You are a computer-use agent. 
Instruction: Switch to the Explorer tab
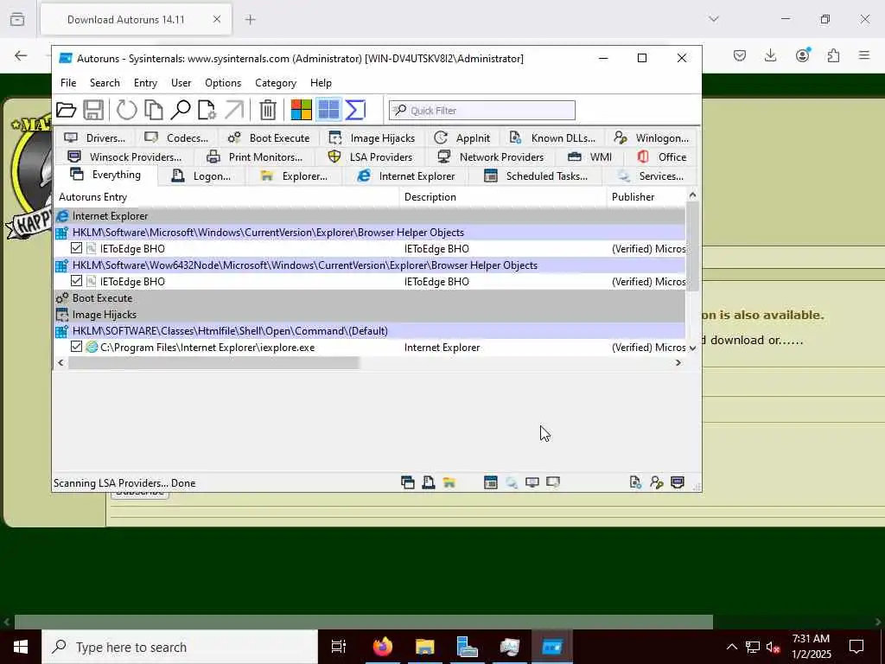click(x=294, y=176)
